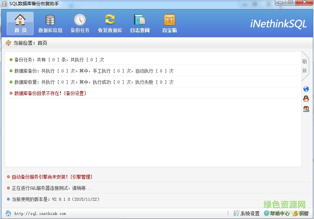Viewport: 314px width, 219px height.
Task: Open QQ penguin contact icon
Action: point(306,99)
